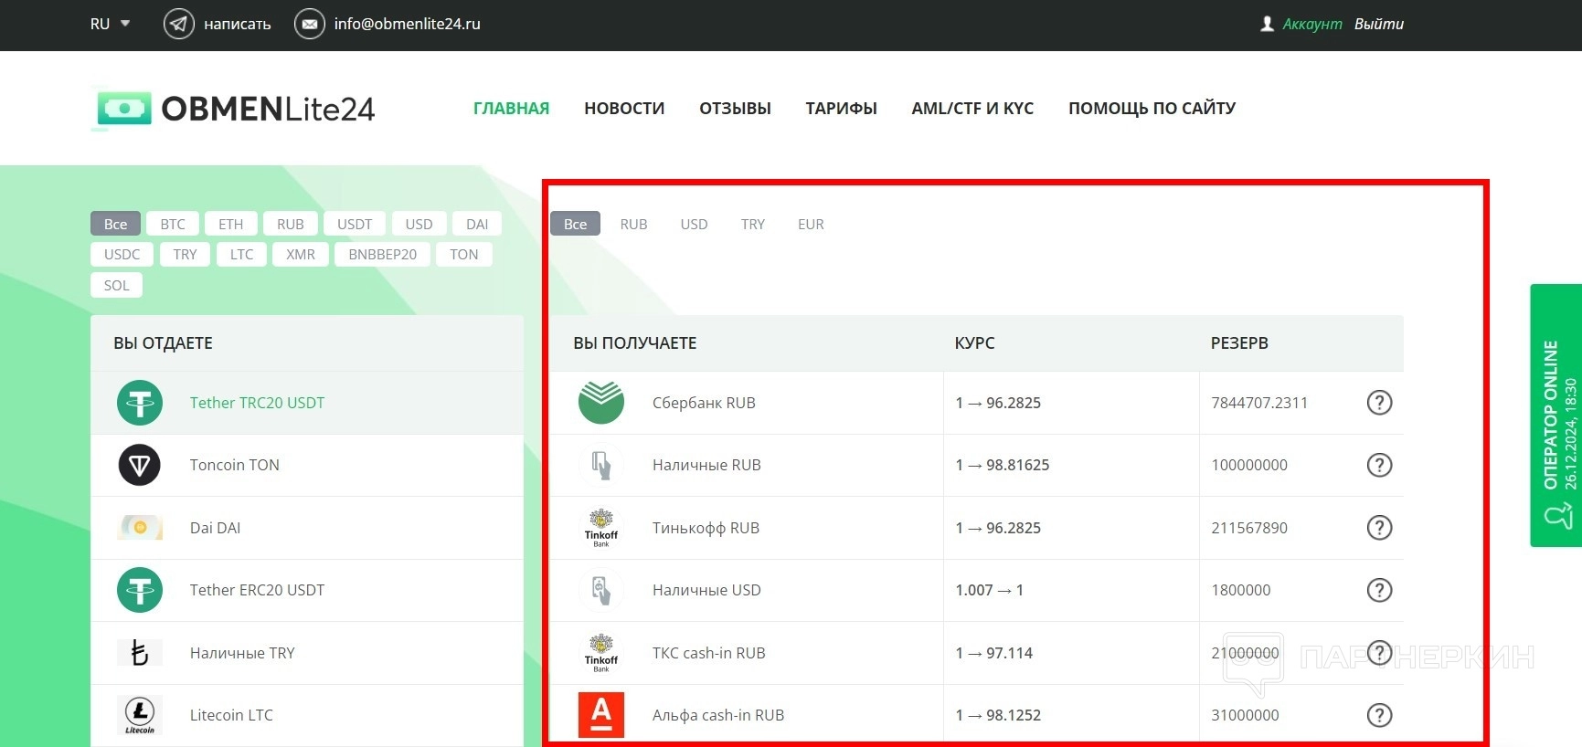Image resolution: width=1582 pixels, height=747 pixels.
Task: Click the Сбербанк RUB bank logo
Action: (601, 403)
